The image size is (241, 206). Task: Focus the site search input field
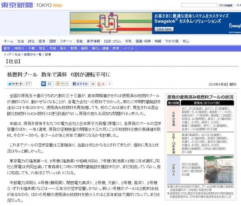pos(199,5)
